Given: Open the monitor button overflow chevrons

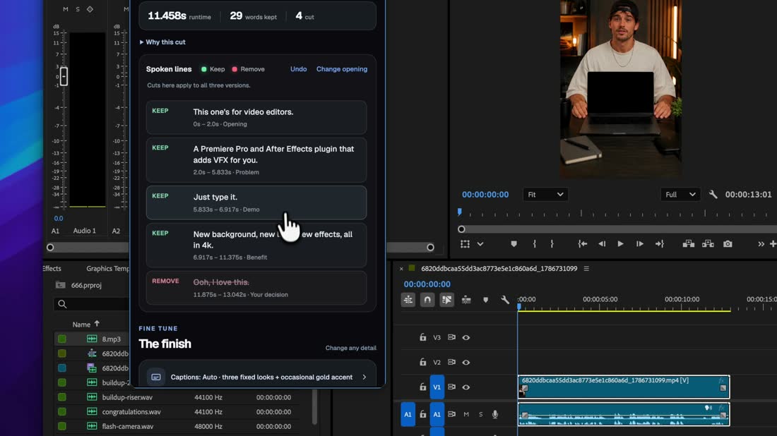Looking at the screenshot, I should click(x=761, y=244).
